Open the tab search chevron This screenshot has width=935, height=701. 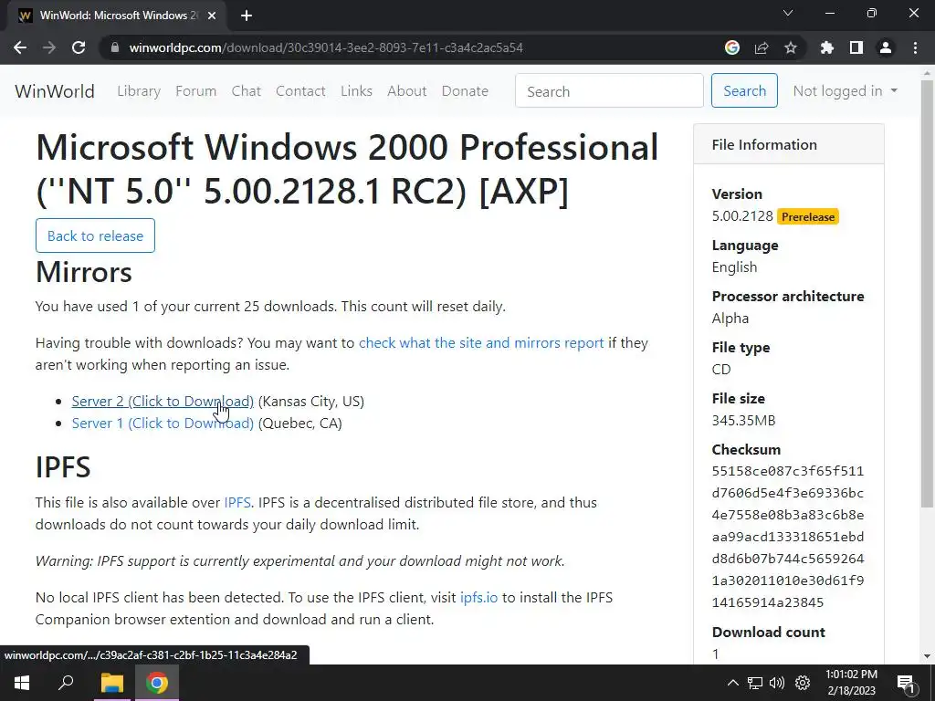pyautogui.click(x=788, y=13)
